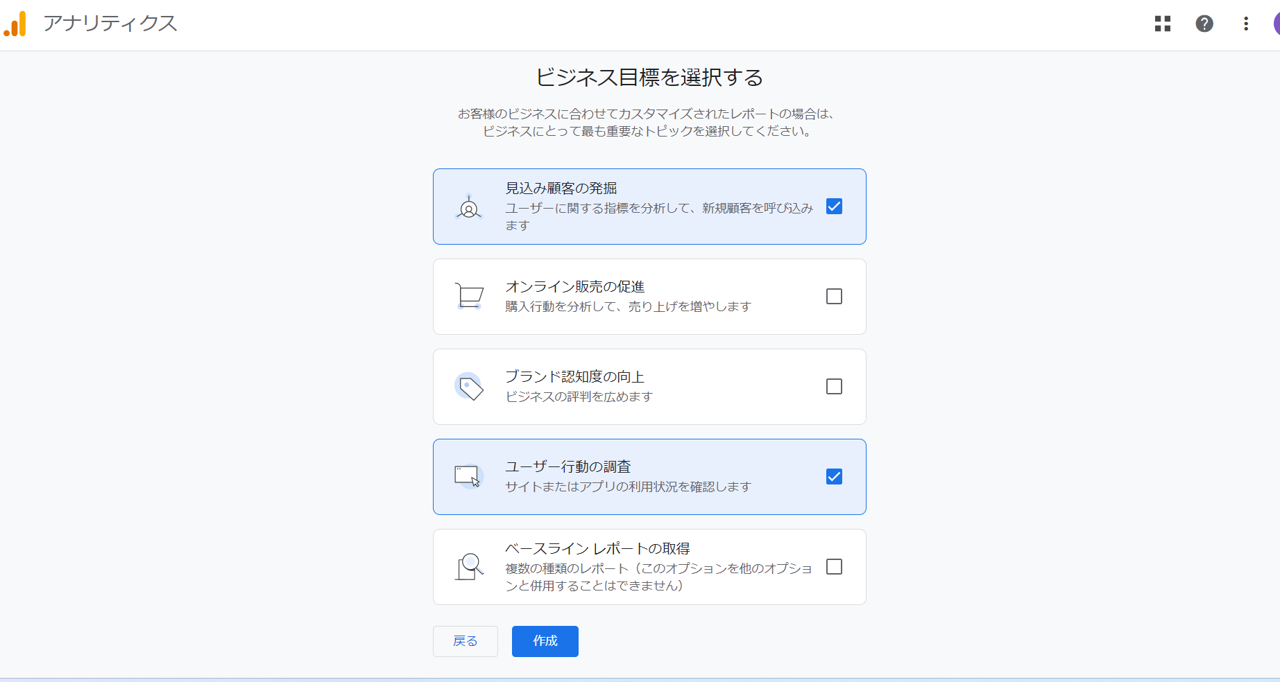This screenshot has height=682, width=1280.
Task: Click description 購入行動を分析して、売り上げを増やします
Action: coord(629,306)
